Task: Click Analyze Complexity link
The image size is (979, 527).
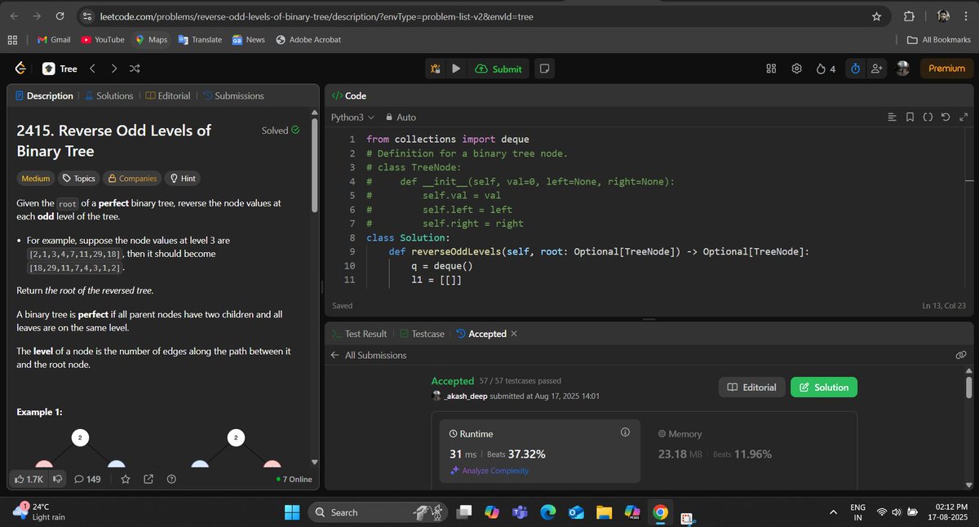Action: [489, 471]
